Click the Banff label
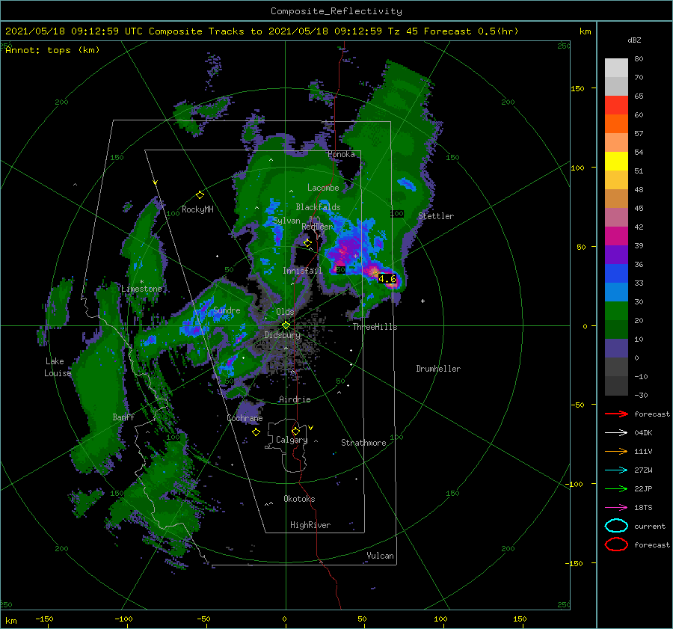The image size is (673, 629). [123, 417]
